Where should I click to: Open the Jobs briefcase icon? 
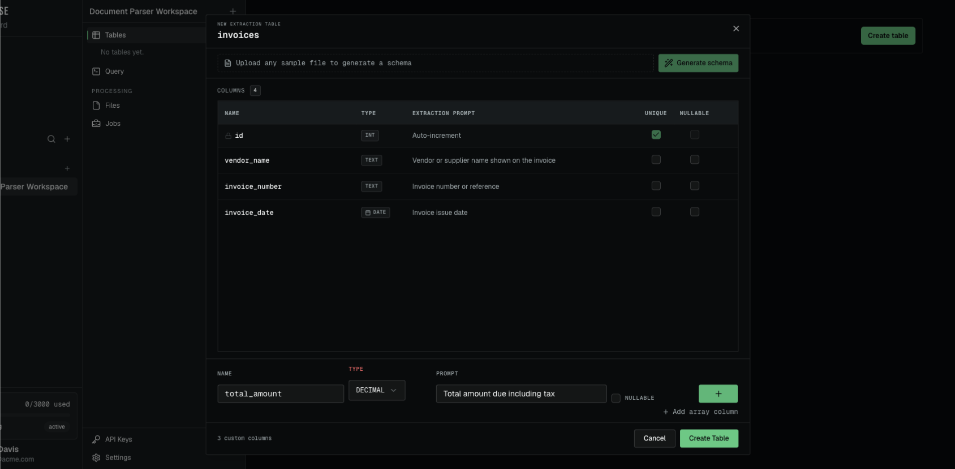tap(96, 123)
